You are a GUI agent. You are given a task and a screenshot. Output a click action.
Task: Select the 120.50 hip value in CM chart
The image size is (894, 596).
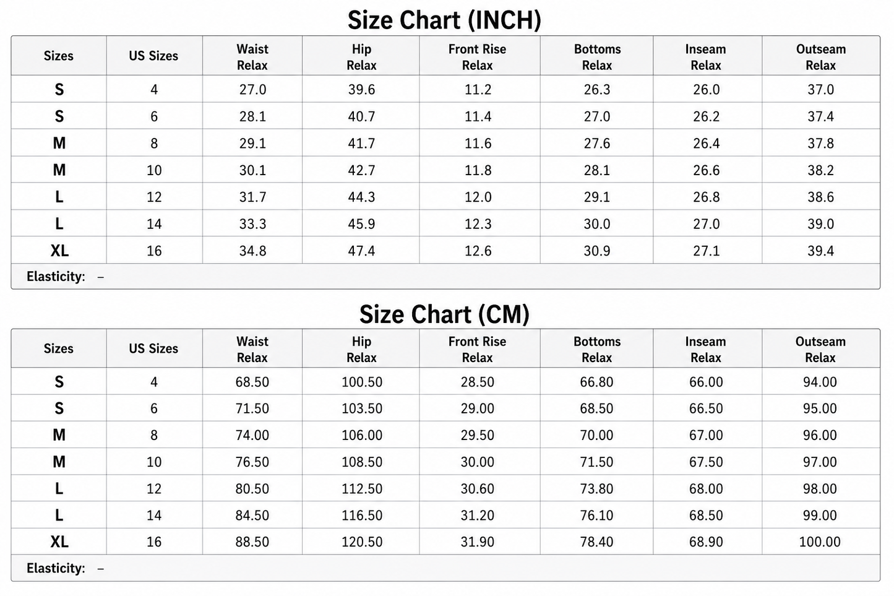[362, 542]
